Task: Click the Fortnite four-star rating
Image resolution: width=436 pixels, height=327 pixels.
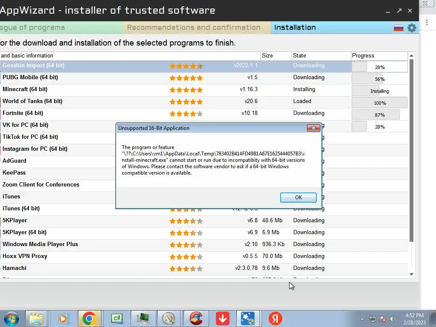Action: click(186, 114)
